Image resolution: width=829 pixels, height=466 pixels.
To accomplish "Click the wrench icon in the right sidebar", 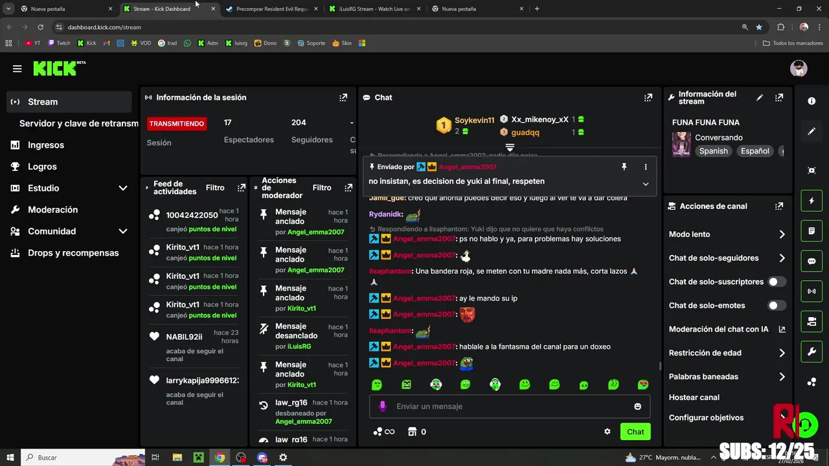I will click(812, 351).
